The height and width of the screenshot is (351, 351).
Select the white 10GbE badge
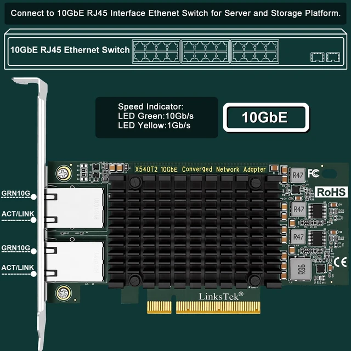click(x=266, y=117)
